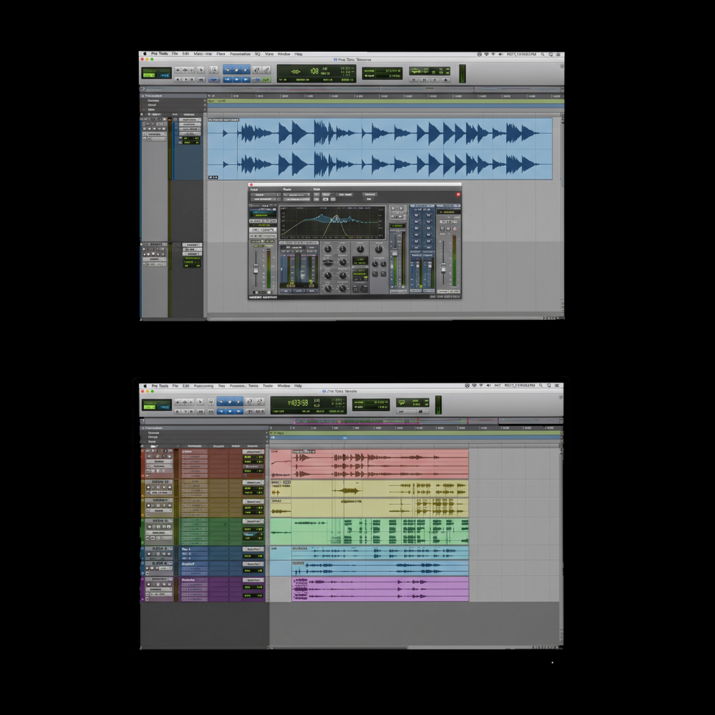The image size is (715, 715).
Task: Open the Edit menu in upper window
Action: point(186,54)
